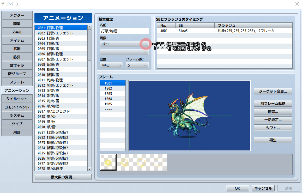This screenshot has width=302, height=193.
Task: Click the SE column header
Action: pos(195,25)
